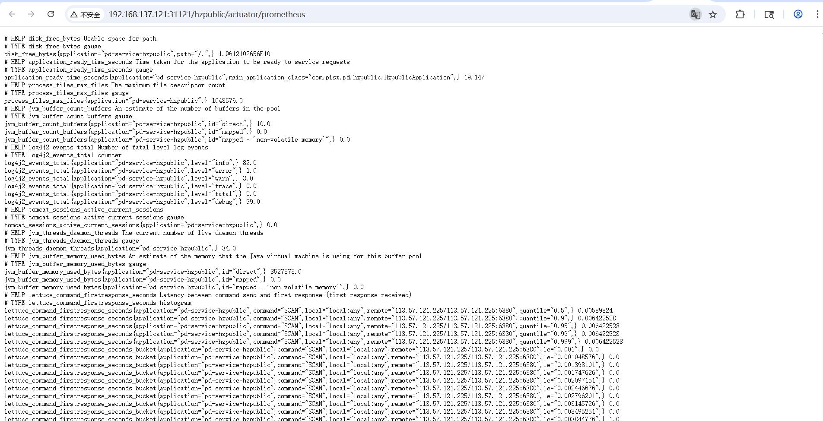Open the user profile avatar
The height and width of the screenshot is (421, 823).
click(798, 14)
